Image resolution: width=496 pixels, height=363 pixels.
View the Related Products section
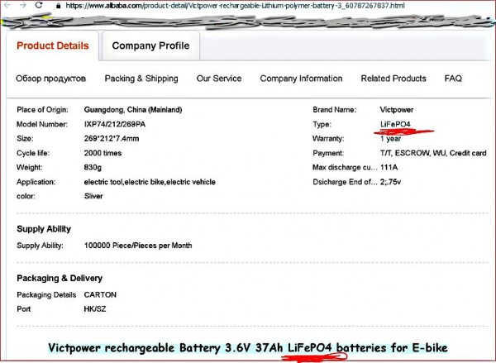click(393, 79)
